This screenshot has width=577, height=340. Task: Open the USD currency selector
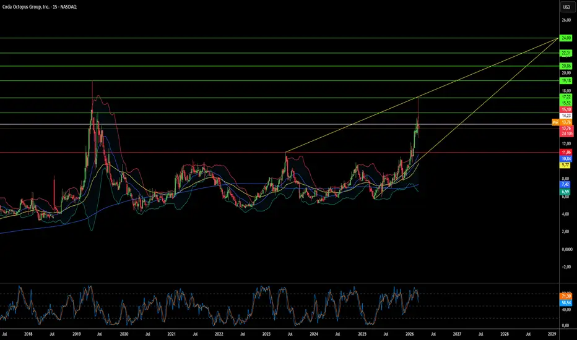click(x=566, y=7)
